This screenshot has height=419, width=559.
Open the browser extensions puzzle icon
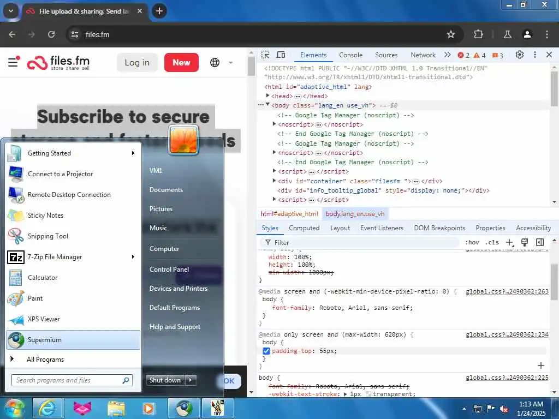coord(478,34)
